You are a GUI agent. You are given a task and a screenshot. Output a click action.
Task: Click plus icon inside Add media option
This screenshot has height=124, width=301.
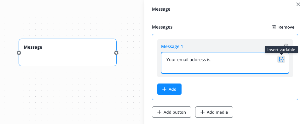click(202, 112)
